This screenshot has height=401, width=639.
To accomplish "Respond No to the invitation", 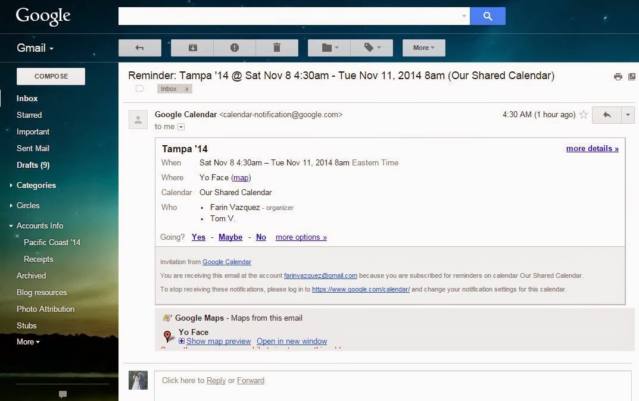I will pos(261,237).
